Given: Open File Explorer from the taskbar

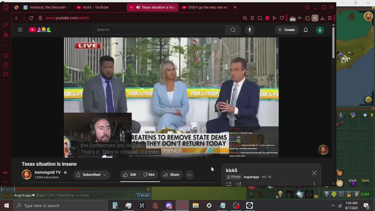Looking at the screenshot, I should point(195,206).
